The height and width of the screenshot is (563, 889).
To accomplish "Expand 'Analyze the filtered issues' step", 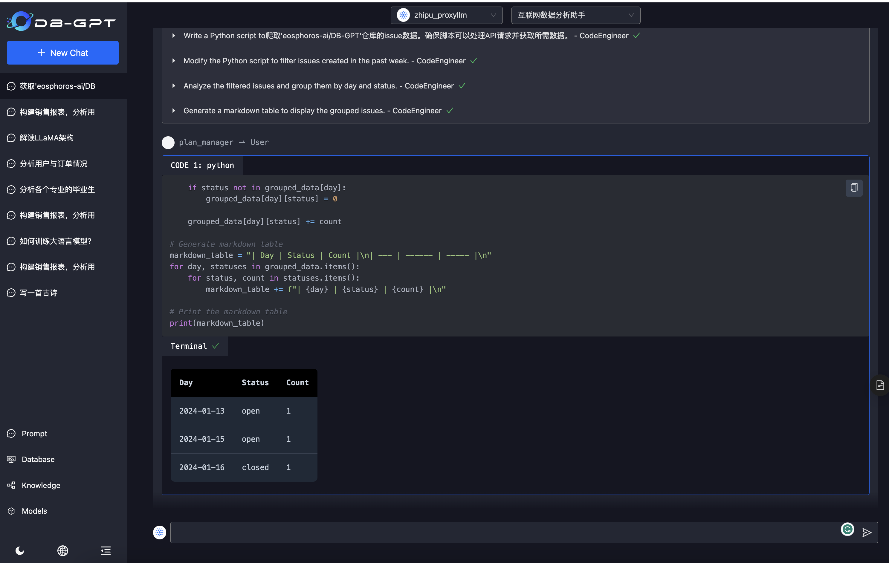I will (x=173, y=86).
